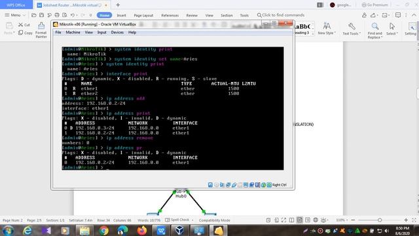Viewport: 419px width, 236px height.
Task: Open Google Chrome from taskbar
Action: (x=103, y=231)
